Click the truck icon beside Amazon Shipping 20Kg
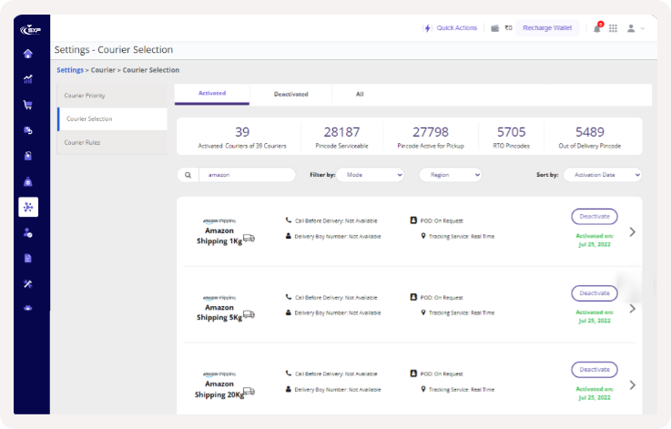The image size is (671, 429). [249, 391]
